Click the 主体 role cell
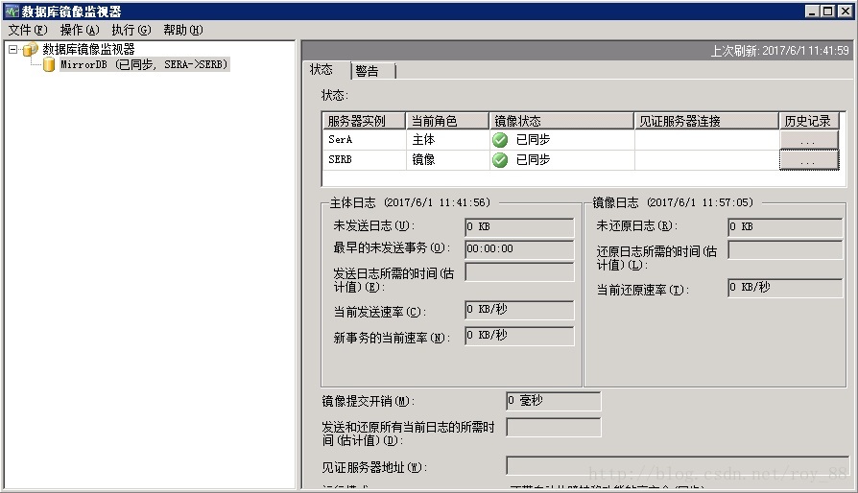This screenshot has width=858, height=493. [x=447, y=140]
